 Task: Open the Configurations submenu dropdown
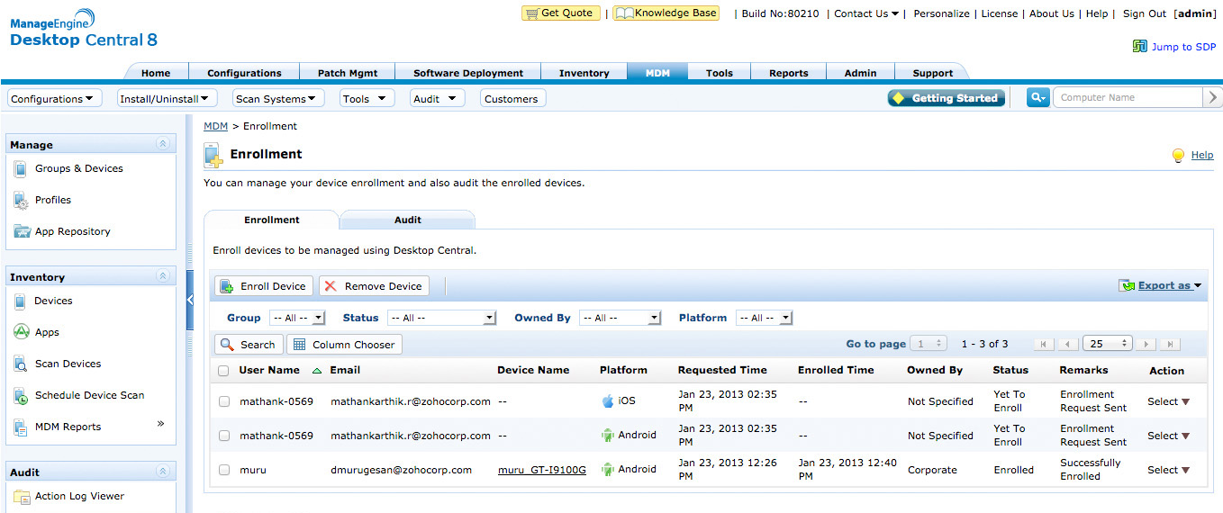pos(54,98)
